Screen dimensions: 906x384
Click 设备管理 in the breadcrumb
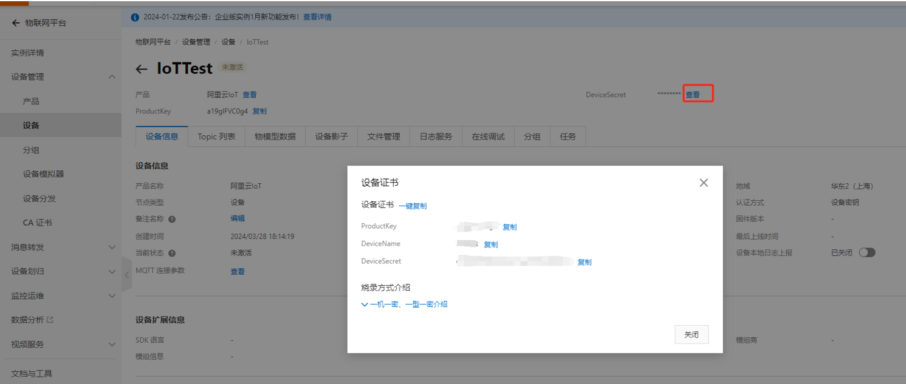pyautogui.click(x=196, y=42)
